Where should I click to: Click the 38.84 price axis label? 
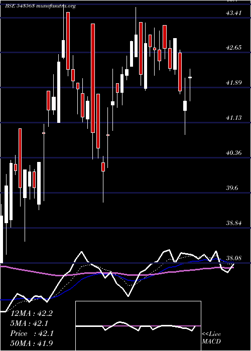tap(234, 223)
